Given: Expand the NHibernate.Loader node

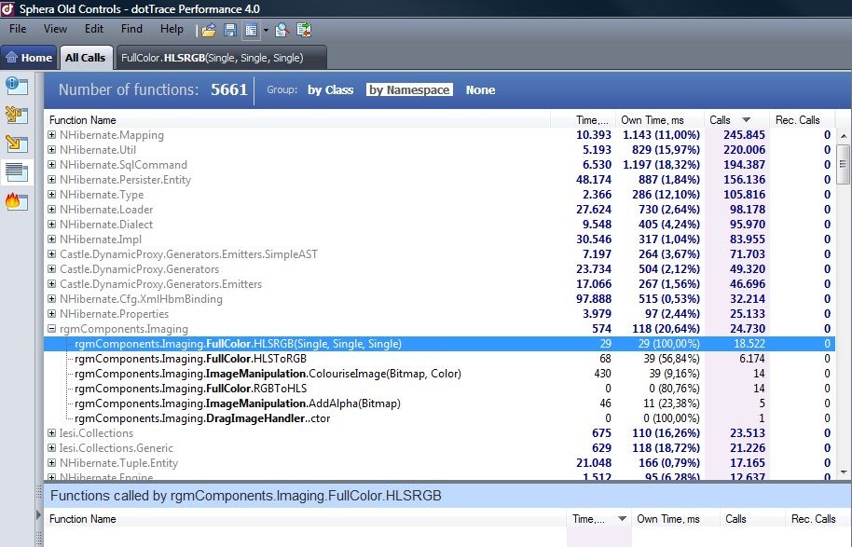Looking at the screenshot, I should pos(51,209).
